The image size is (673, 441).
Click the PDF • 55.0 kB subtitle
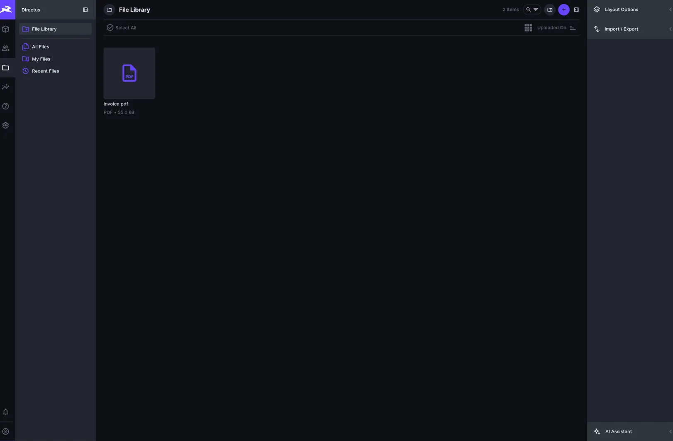[x=119, y=112]
